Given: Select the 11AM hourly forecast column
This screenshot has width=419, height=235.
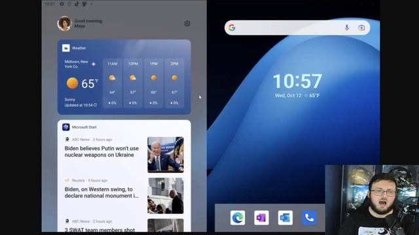Looking at the screenshot, I should tap(112, 83).
